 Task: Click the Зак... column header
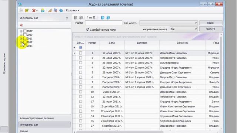(x=80, y=43)
